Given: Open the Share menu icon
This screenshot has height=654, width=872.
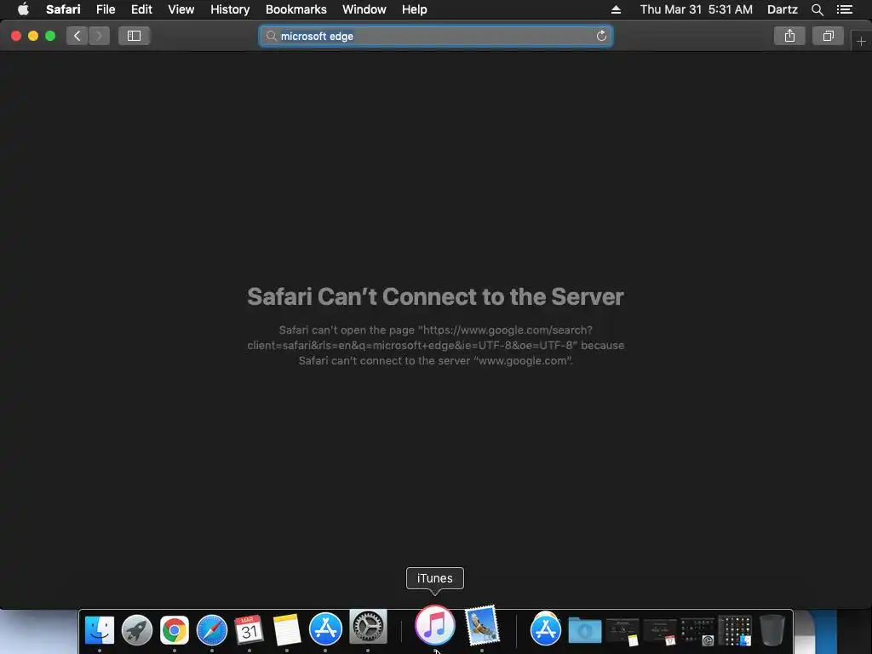Looking at the screenshot, I should (789, 36).
